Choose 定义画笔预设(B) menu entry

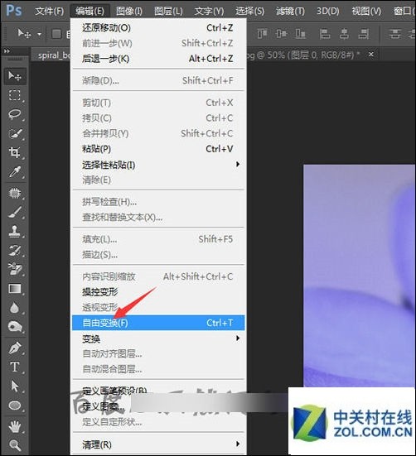point(158,391)
